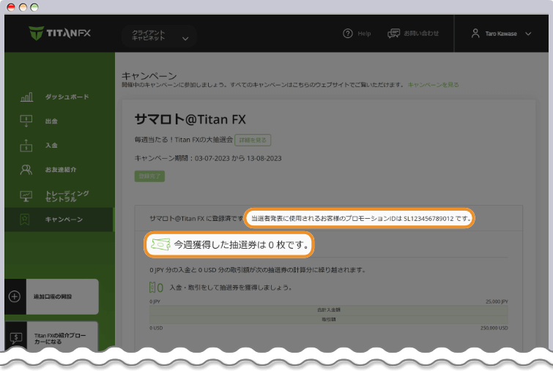The height and width of the screenshot is (371, 553).
Task: Click the 出金 withdrawal icon
Action: click(26, 121)
